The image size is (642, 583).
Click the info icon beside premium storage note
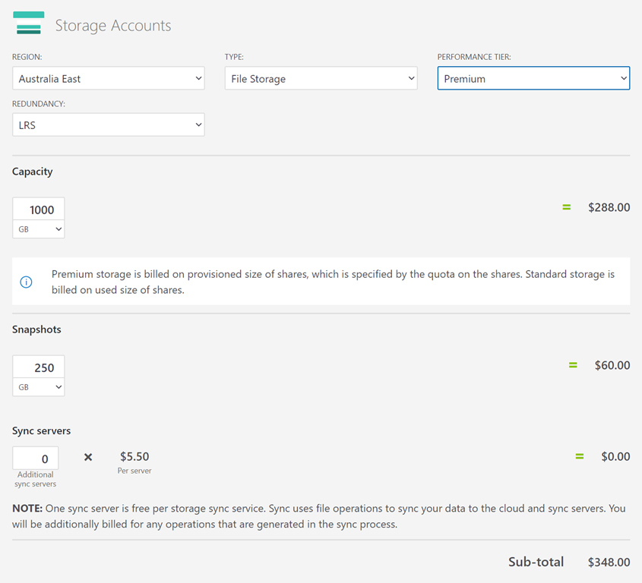click(x=26, y=282)
